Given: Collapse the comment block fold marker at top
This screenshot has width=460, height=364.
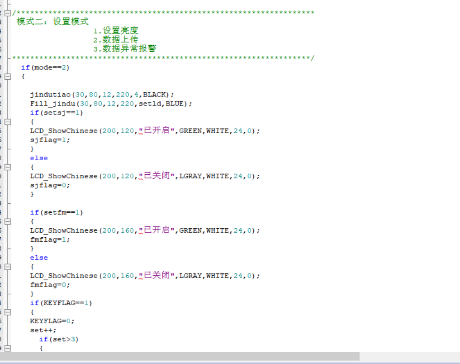Looking at the screenshot, I should [7, 13].
